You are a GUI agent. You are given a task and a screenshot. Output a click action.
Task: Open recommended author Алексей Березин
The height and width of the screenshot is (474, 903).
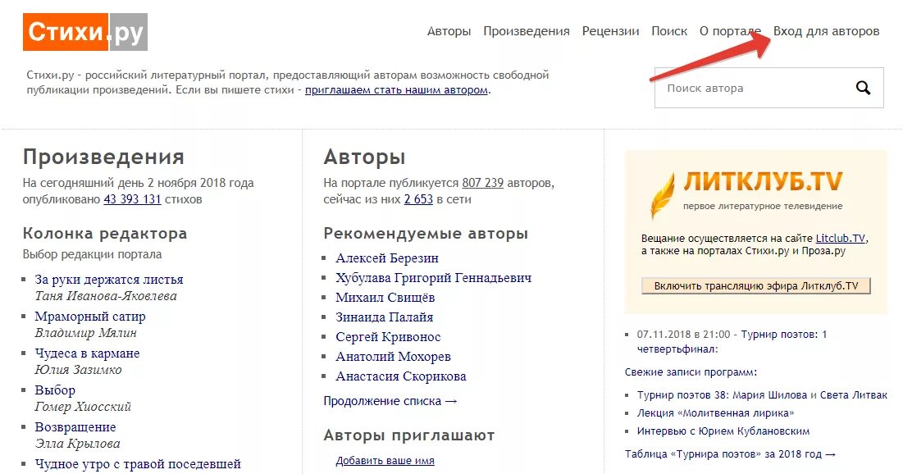point(387,258)
